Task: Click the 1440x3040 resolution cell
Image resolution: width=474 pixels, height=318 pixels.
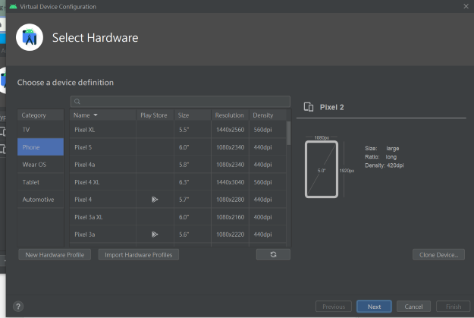Action: point(230,182)
